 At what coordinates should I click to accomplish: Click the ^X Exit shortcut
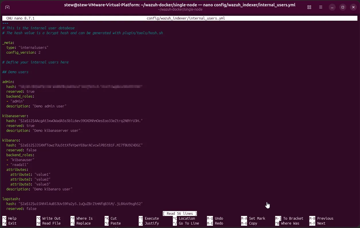(x=9, y=223)
